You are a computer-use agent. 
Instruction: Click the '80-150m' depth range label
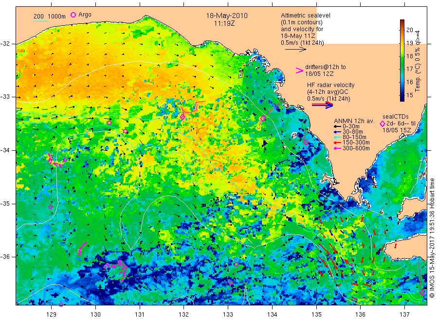click(354, 137)
